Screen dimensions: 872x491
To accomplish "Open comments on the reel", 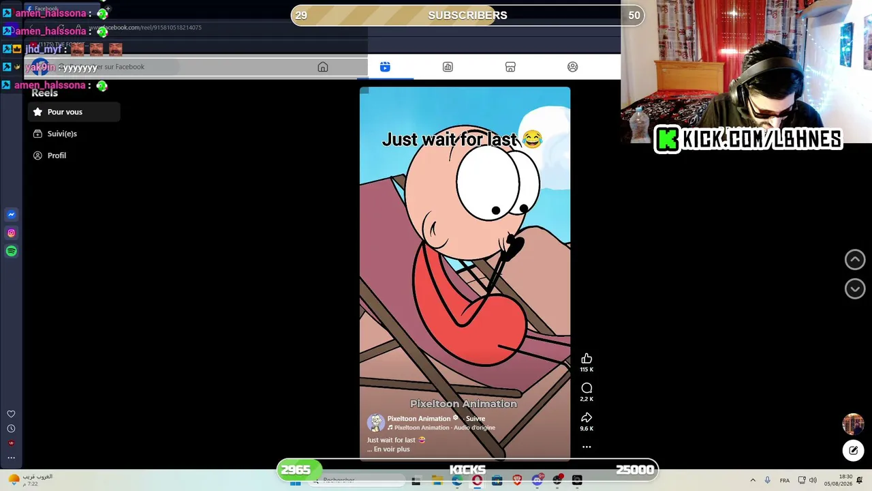I will pos(587,388).
